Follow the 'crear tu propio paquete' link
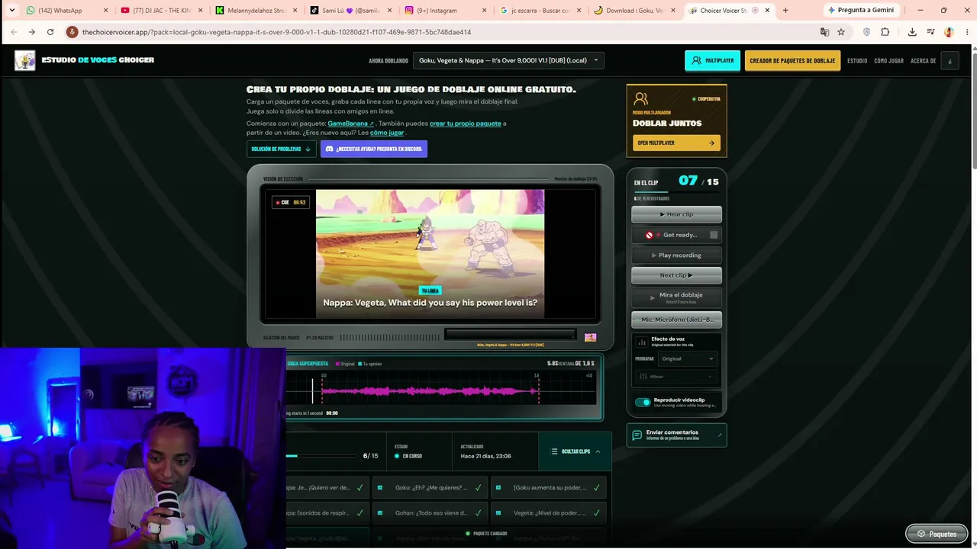The height and width of the screenshot is (549, 977). point(466,124)
